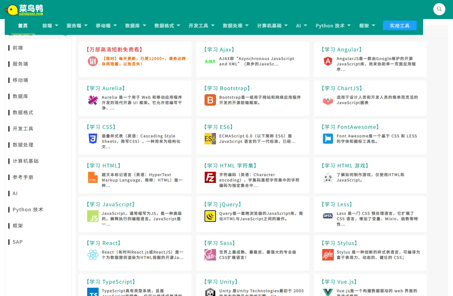Open the 【学习 CSS】 title link
The height and width of the screenshot is (296, 453).
point(101,127)
